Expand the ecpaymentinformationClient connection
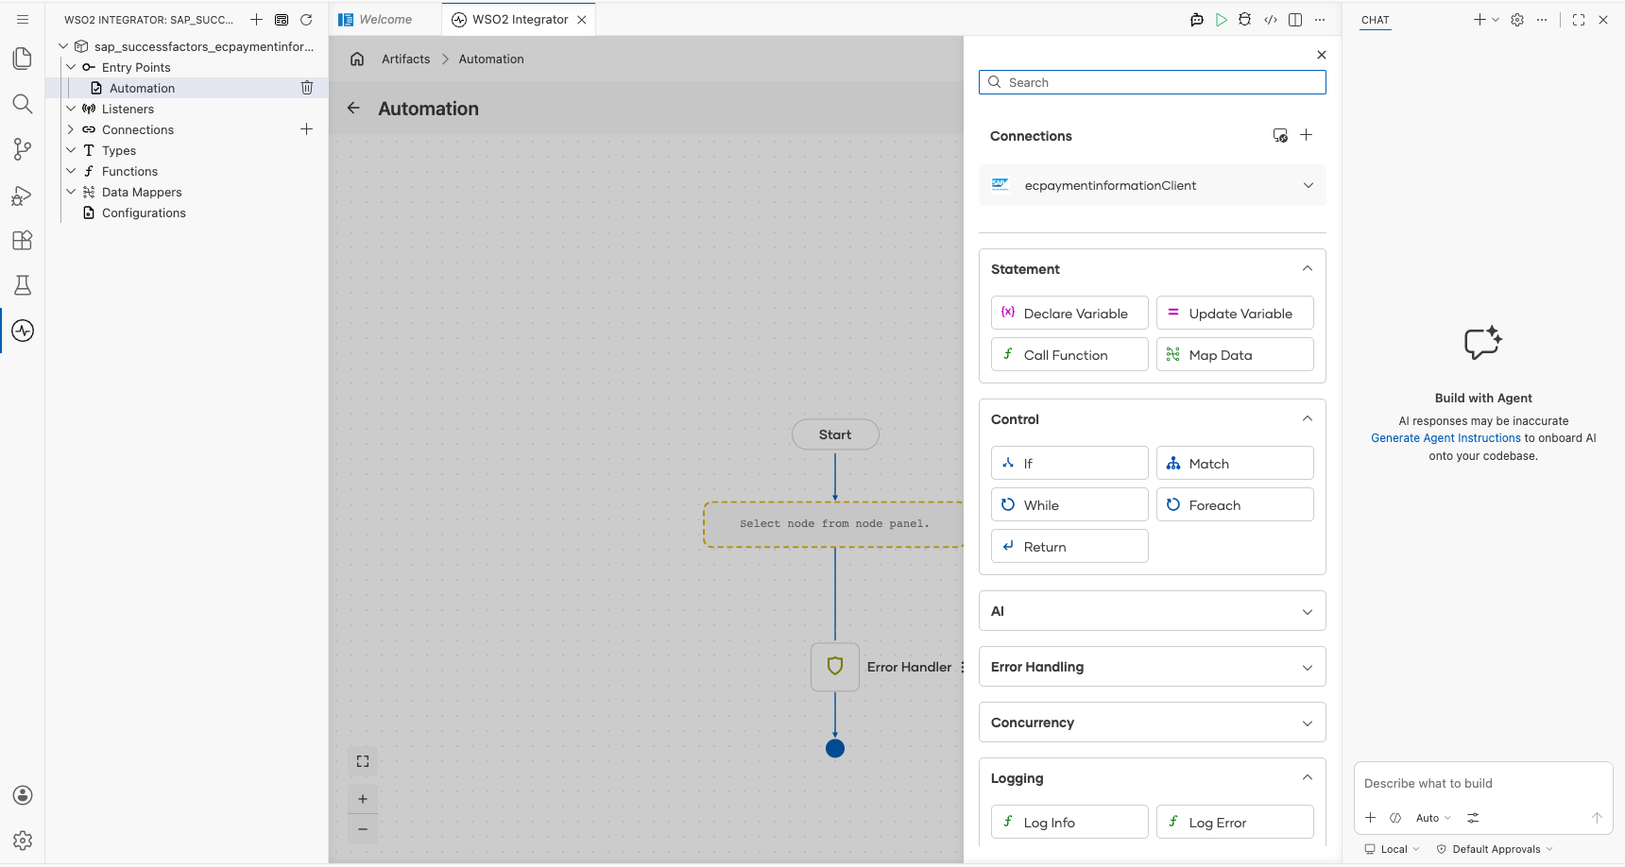Viewport: 1625px width, 867px height. tap(1308, 185)
